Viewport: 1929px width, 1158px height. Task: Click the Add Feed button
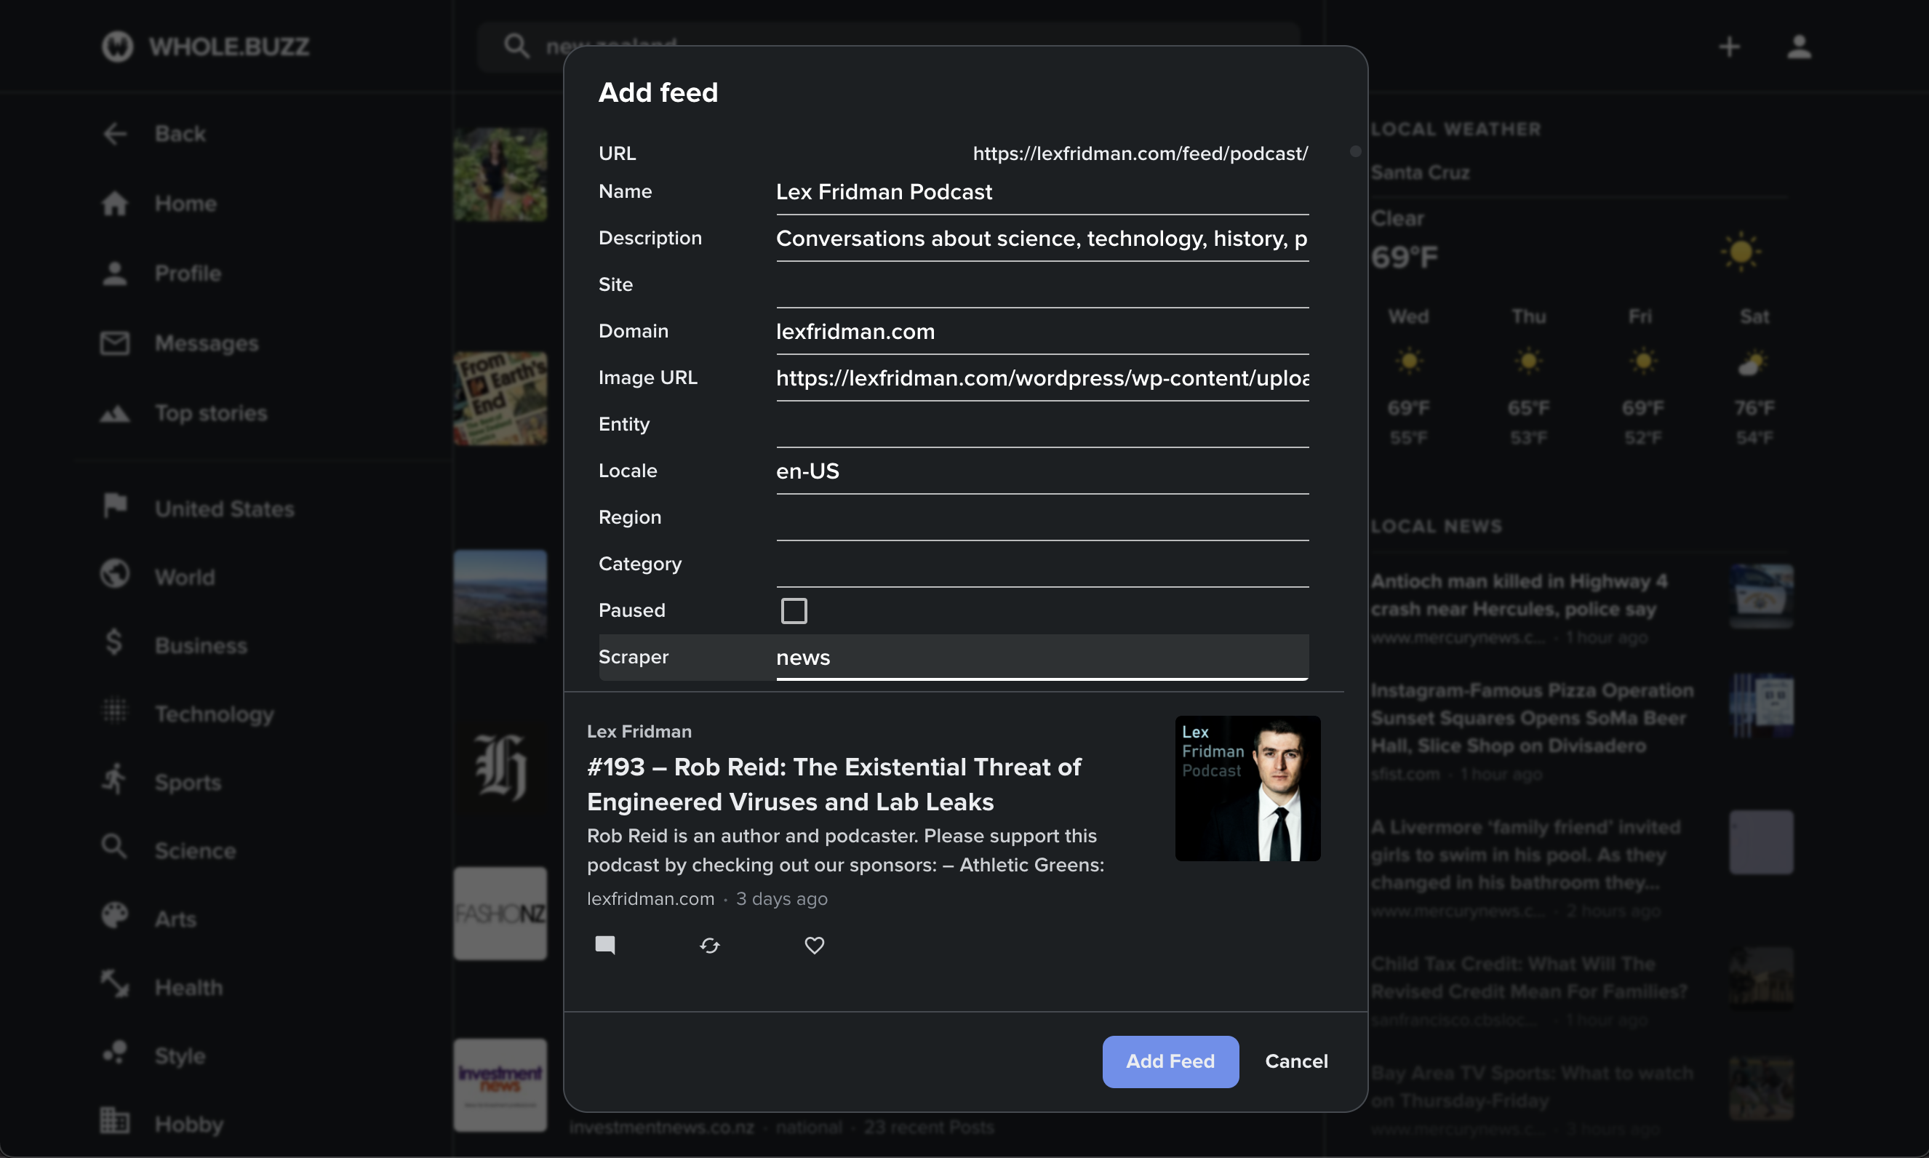pyautogui.click(x=1170, y=1061)
